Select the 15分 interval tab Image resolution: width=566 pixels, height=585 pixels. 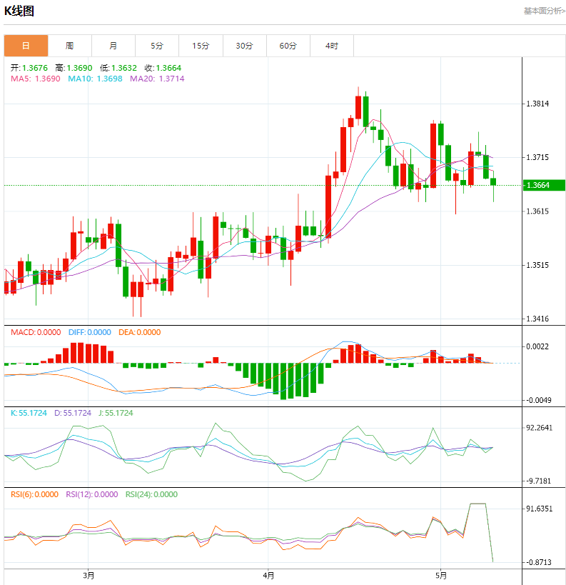201,46
